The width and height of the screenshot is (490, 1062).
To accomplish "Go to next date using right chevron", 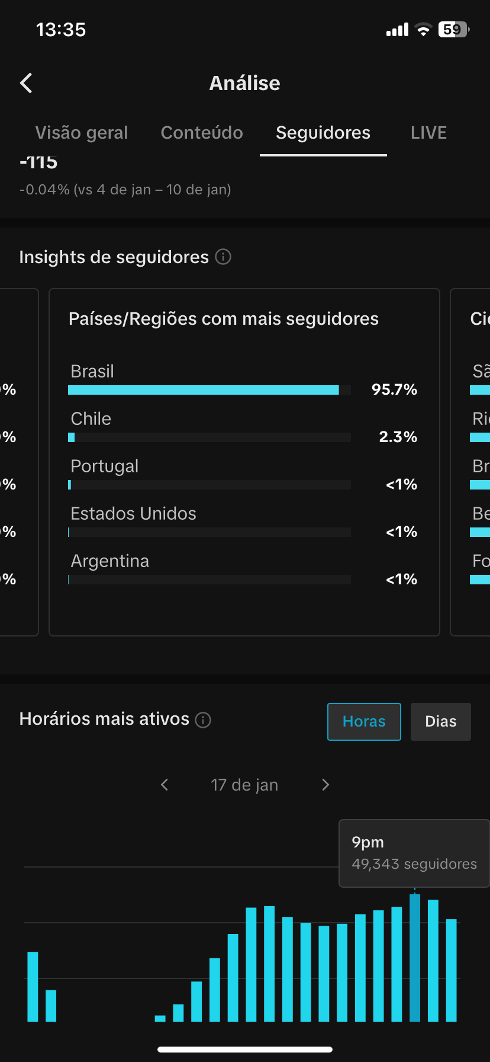I will 325,785.
